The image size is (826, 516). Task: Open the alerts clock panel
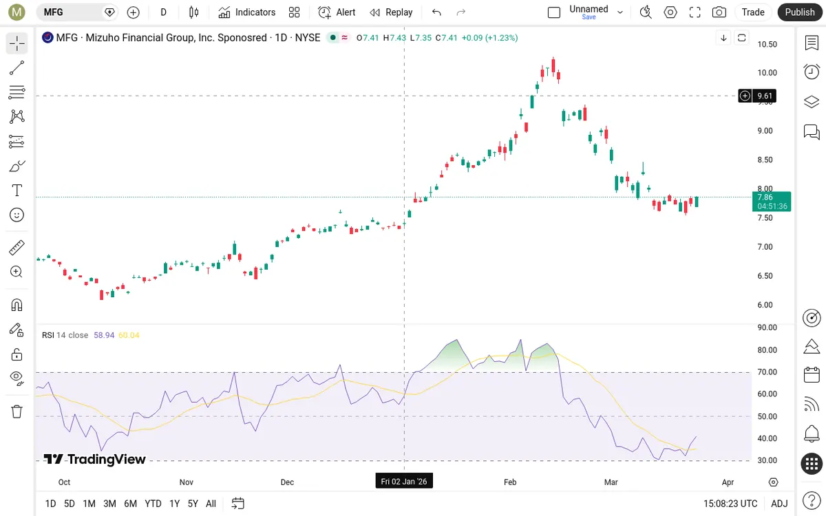812,72
